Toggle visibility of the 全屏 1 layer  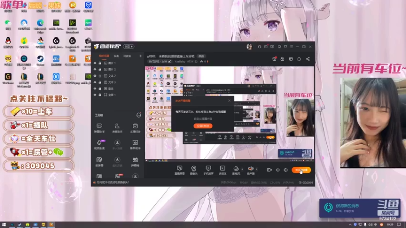tap(95, 95)
